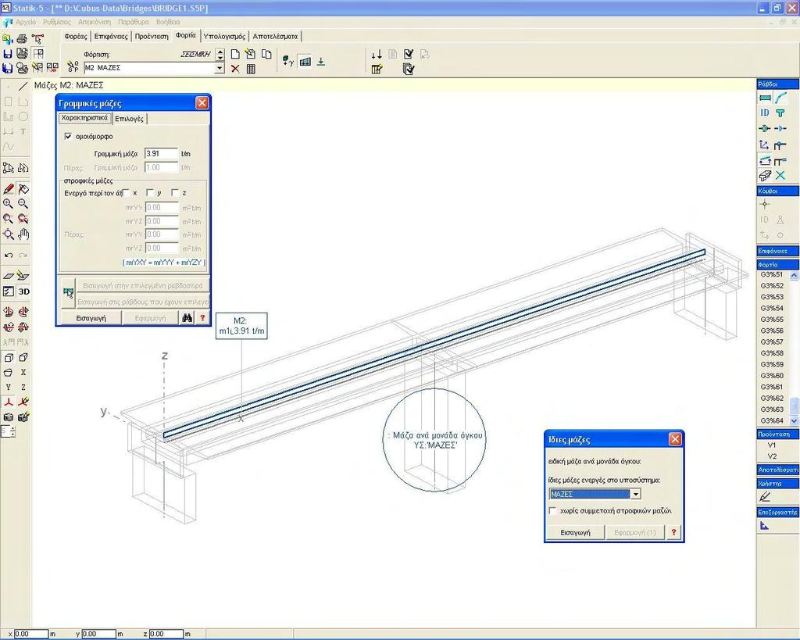
Task: Click the ID icon under Ράβδοι
Action: click(765, 113)
